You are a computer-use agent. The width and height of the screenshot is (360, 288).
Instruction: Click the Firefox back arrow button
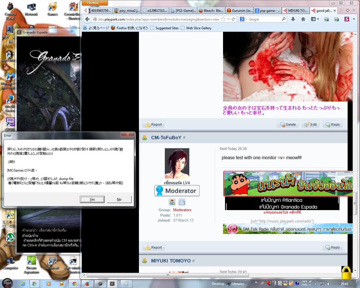tap(87, 19)
